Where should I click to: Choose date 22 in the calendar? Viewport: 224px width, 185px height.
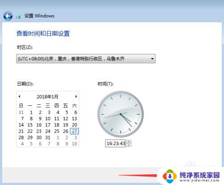[x=30, y=131]
